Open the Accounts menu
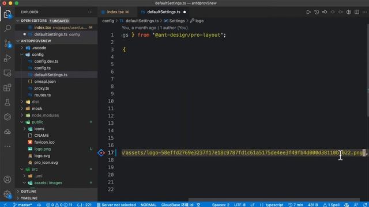The width and height of the screenshot is (369, 207). pyautogui.click(x=7, y=179)
